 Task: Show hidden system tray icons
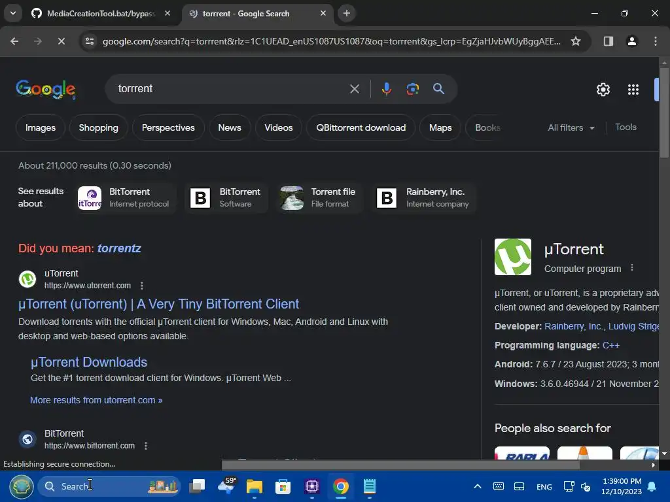(x=478, y=486)
